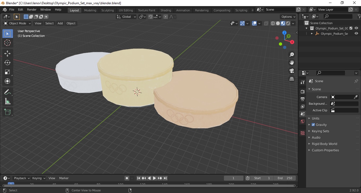This screenshot has height=193, width=361.
Task: Toggle camera view icon
Action: (292, 71)
